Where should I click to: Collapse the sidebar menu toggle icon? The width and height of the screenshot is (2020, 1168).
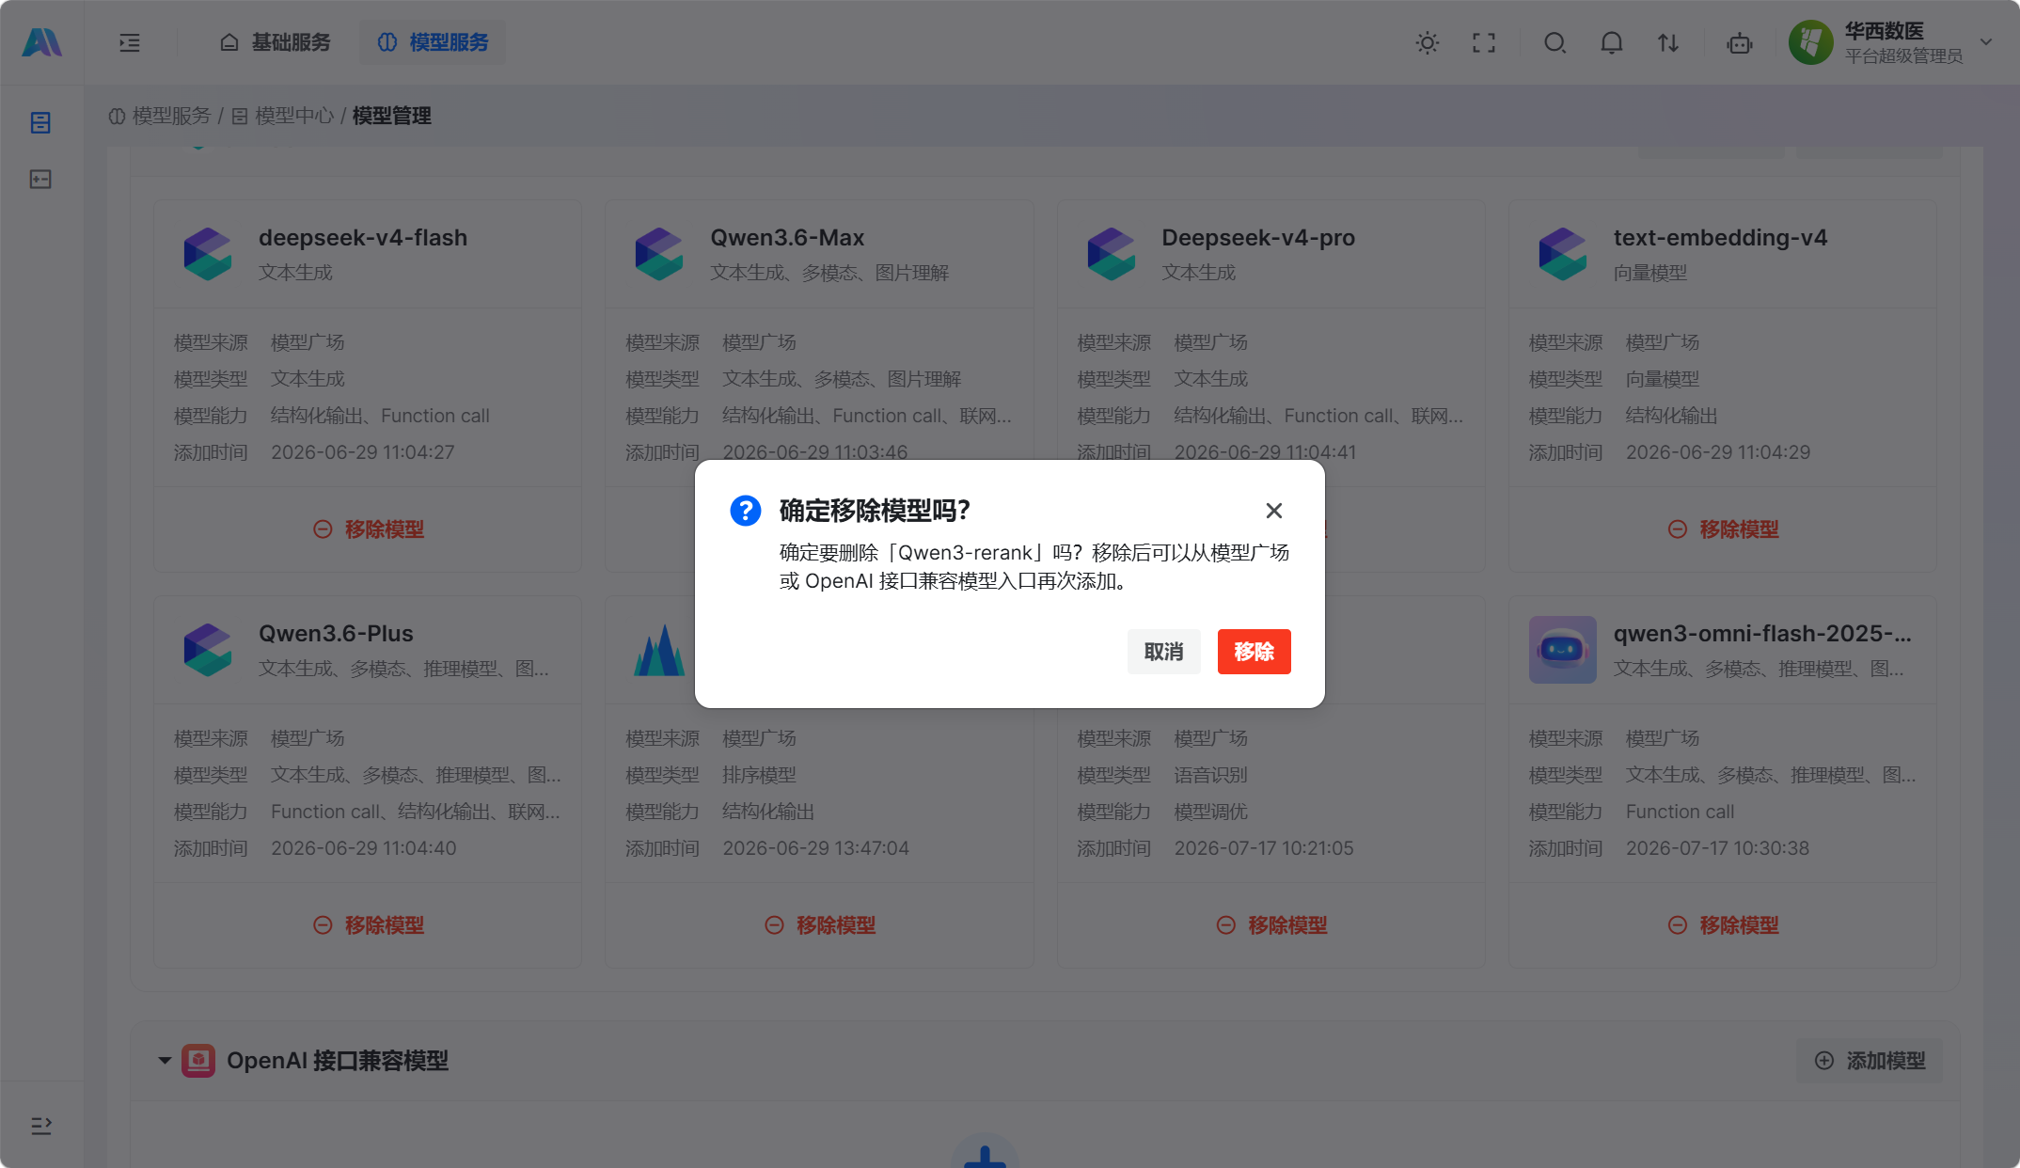[130, 42]
